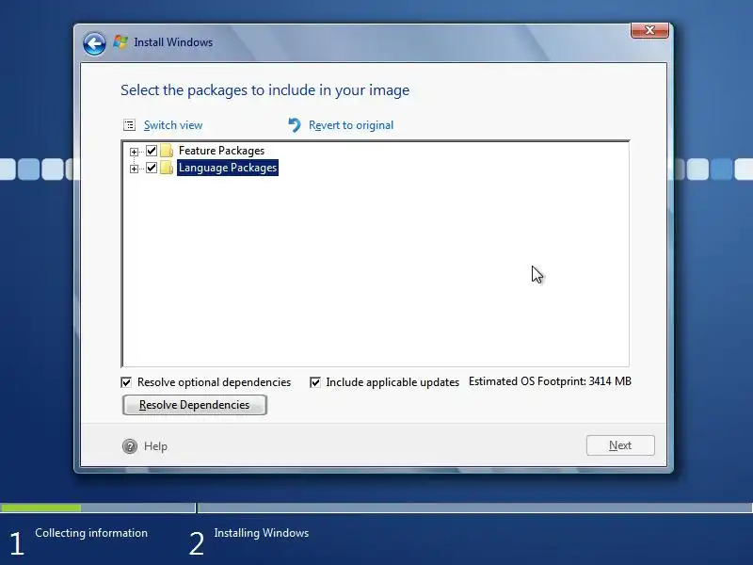Click the package selection page heading
Screen dimensions: 753x565
click(264, 90)
